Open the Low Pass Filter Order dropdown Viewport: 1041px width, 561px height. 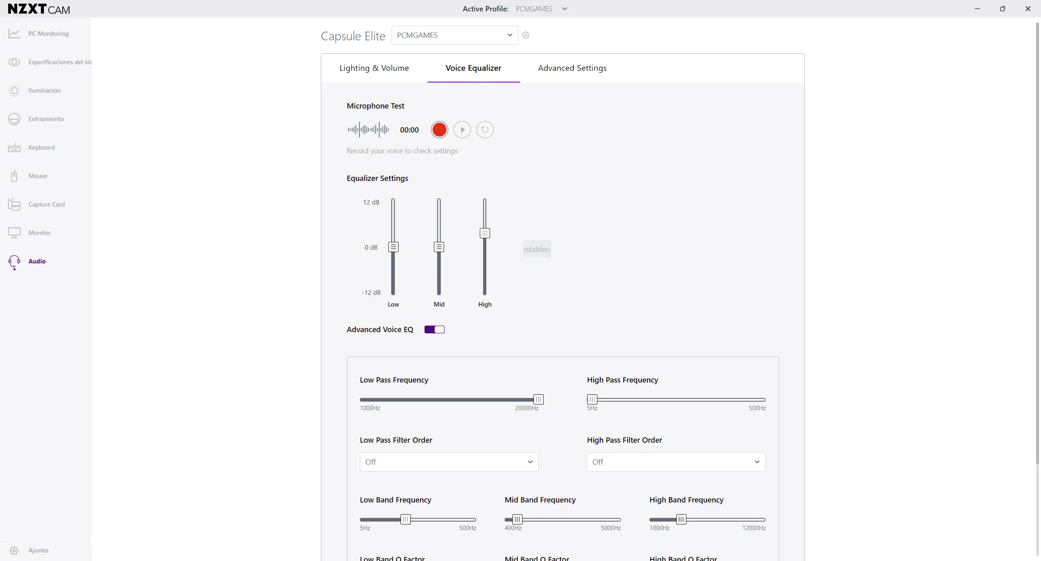pyautogui.click(x=449, y=462)
